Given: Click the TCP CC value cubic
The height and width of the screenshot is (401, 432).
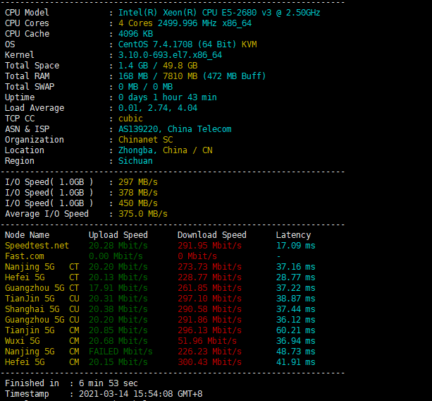Looking at the screenshot, I should 130,119.
